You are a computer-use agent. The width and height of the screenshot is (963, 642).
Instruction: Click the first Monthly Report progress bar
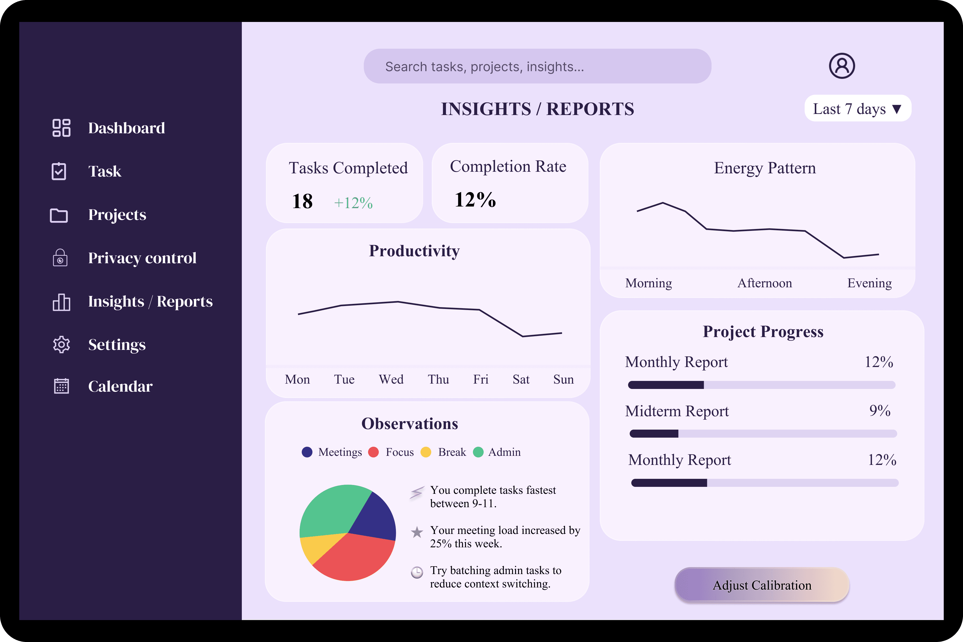click(x=762, y=385)
